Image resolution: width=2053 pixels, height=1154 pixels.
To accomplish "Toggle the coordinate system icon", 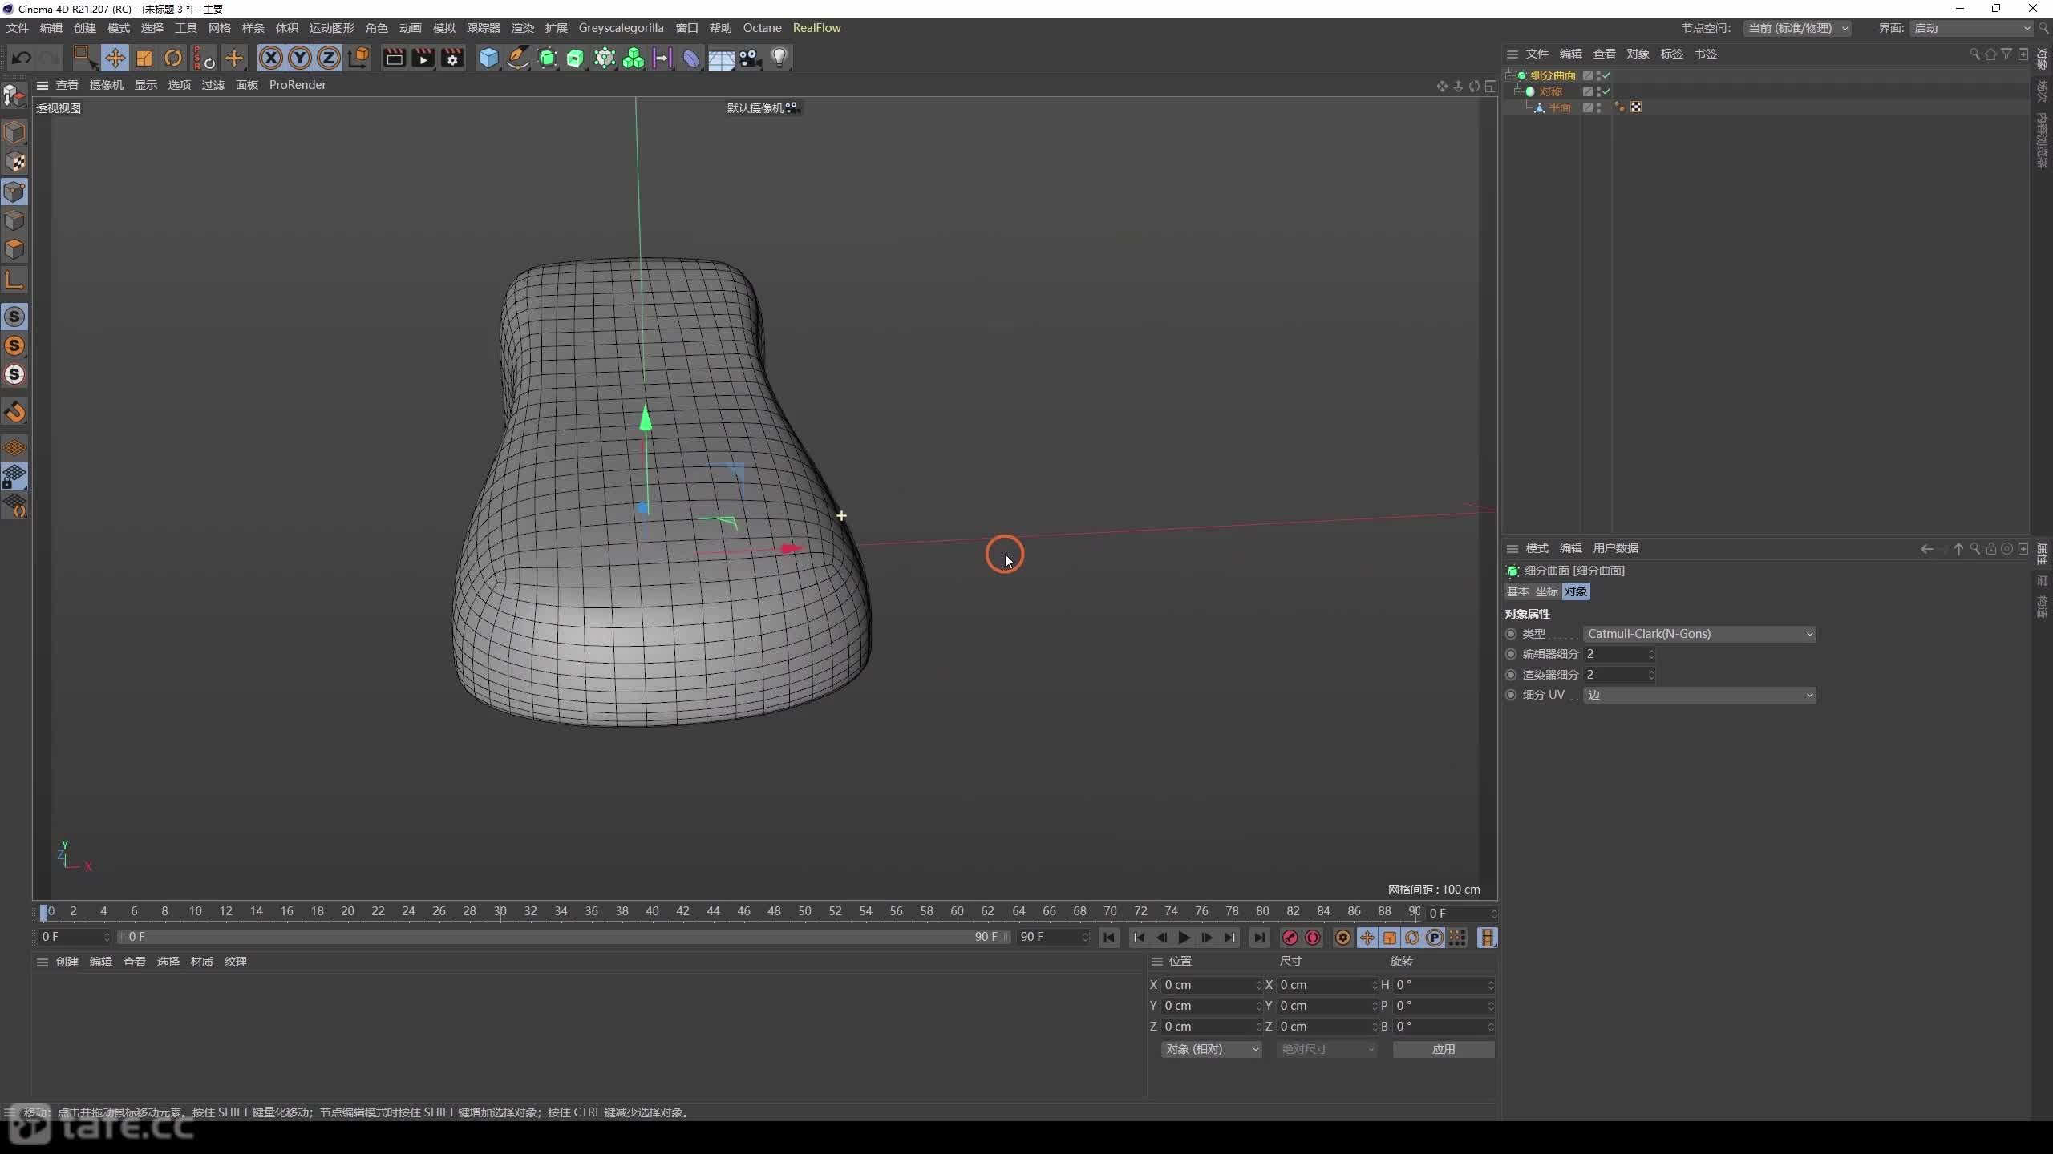I will (358, 58).
